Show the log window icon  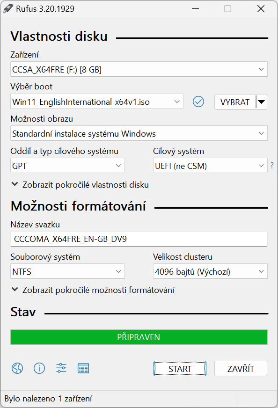pyautogui.click(x=83, y=368)
